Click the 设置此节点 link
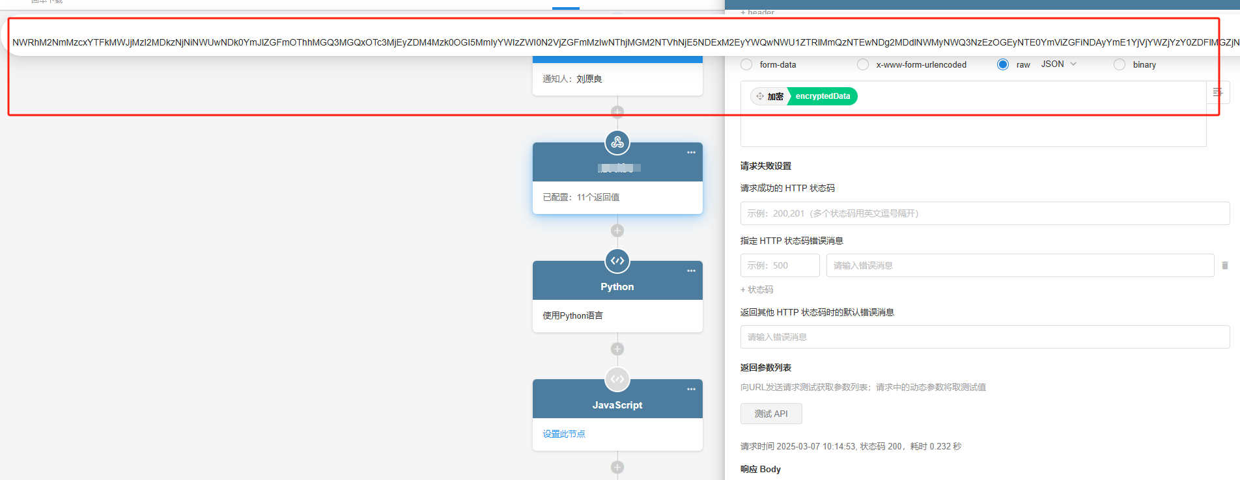 click(564, 434)
